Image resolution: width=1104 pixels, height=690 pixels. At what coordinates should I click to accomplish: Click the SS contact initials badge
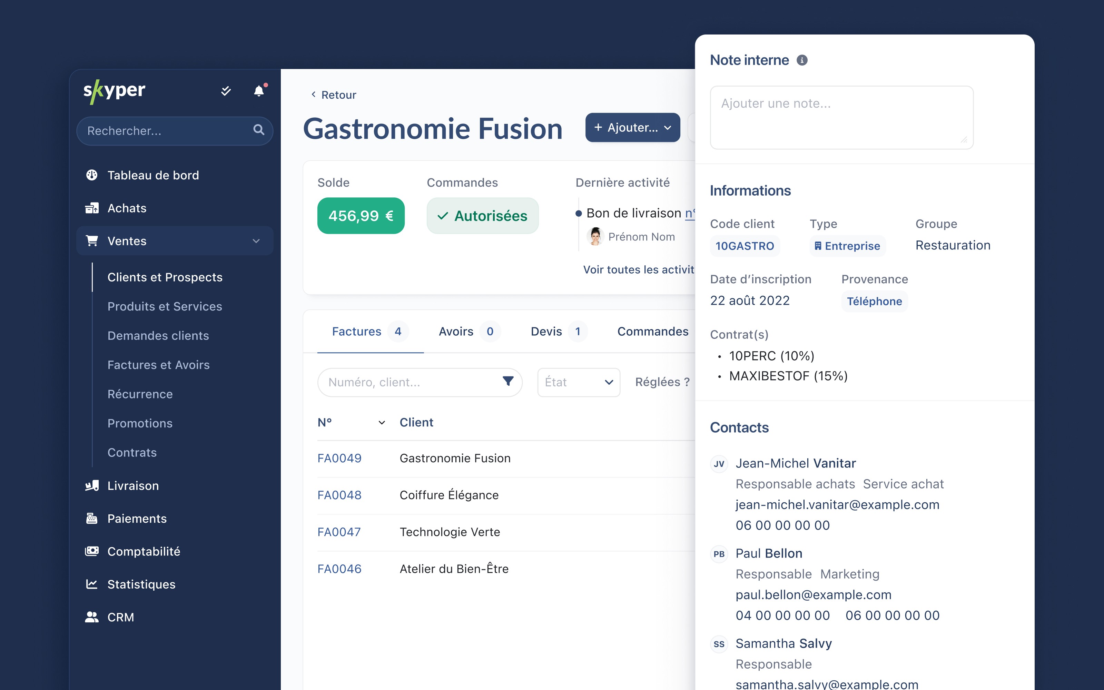[719, 644]
